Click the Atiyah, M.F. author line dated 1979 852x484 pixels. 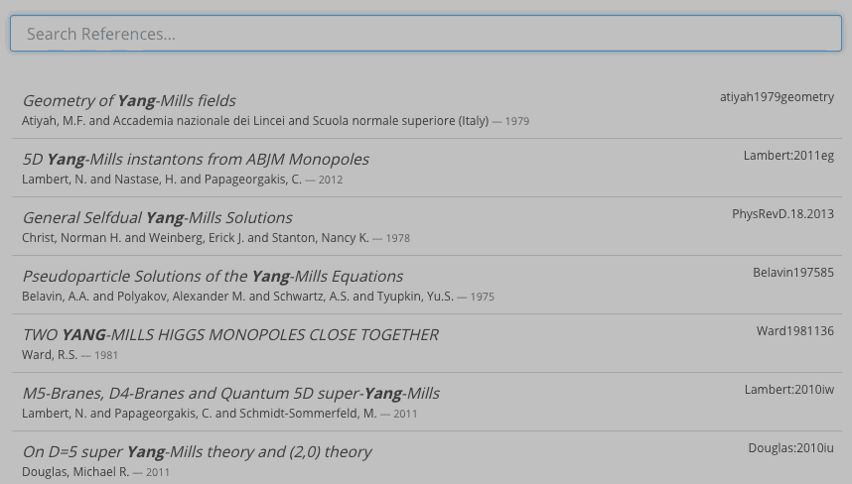pyautogui.click(x=275, y=121)
